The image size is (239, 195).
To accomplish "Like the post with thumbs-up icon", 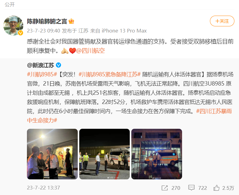I will (216, 188).
